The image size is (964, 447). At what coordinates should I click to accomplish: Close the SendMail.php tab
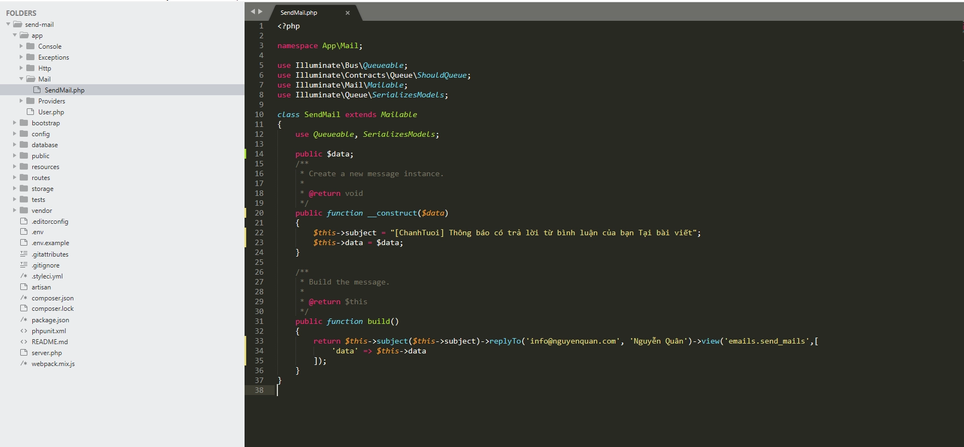coord(347,13)
